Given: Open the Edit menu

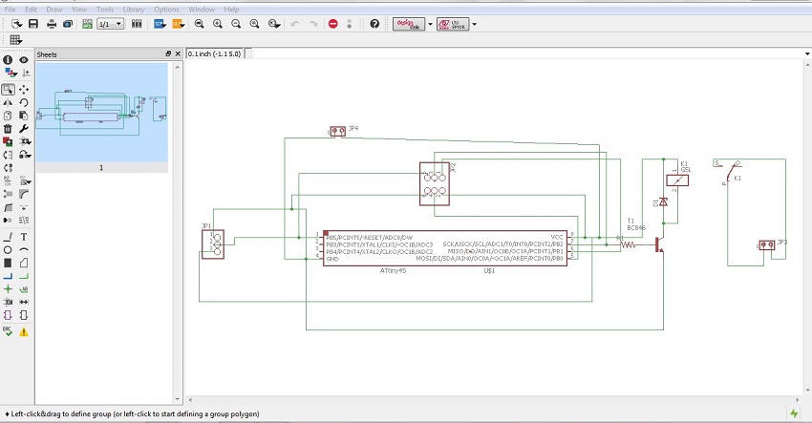Looking at the screenshot, I should (32, 10).
